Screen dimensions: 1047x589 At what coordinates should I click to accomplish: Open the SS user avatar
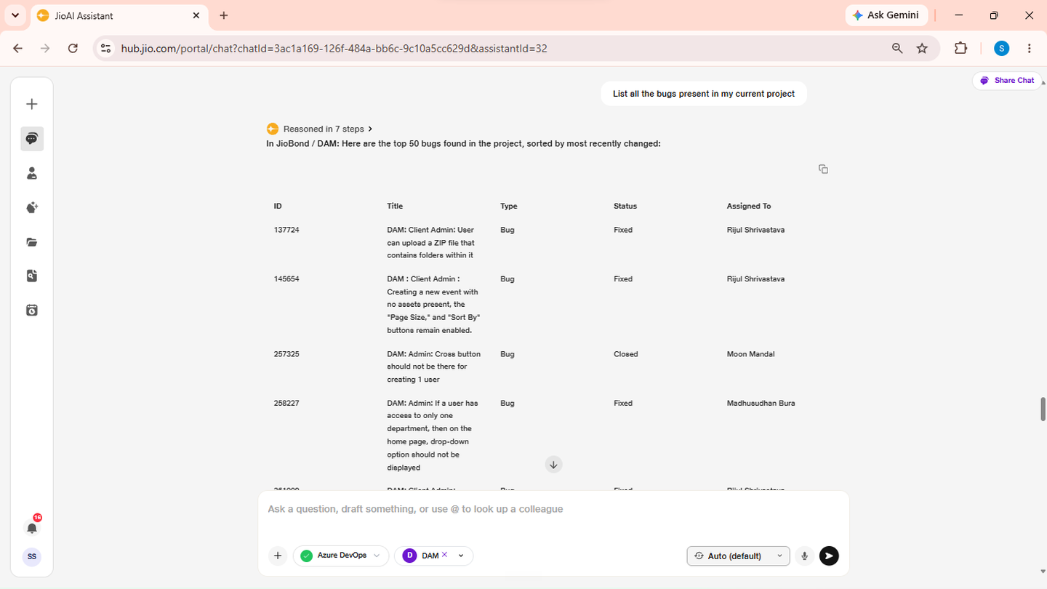pyautogui.click(x=32, y=557)
